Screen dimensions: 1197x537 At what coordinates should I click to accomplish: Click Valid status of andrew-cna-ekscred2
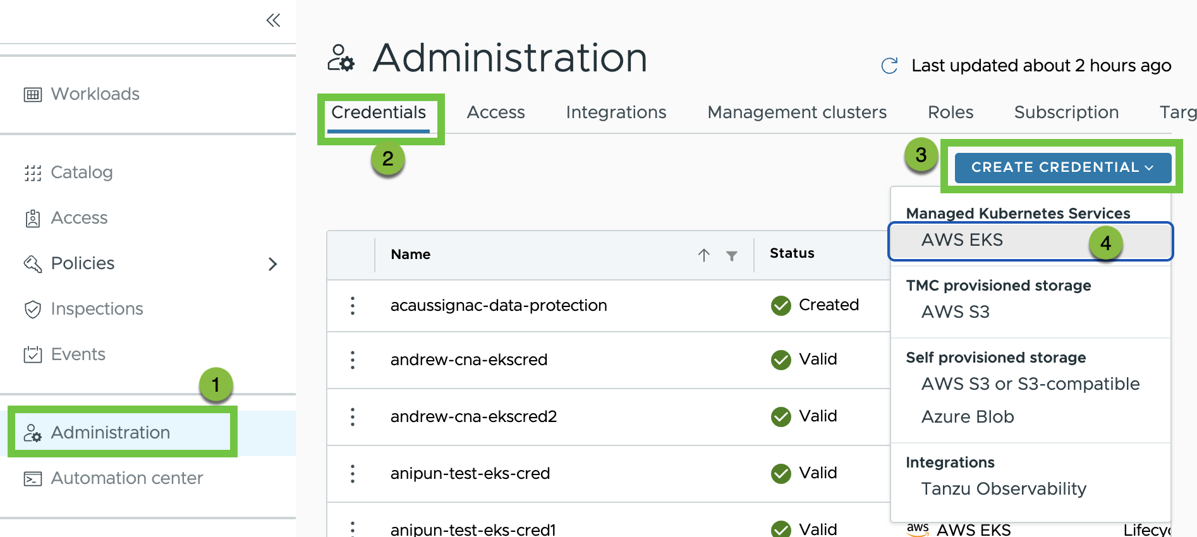coord(818,416)
